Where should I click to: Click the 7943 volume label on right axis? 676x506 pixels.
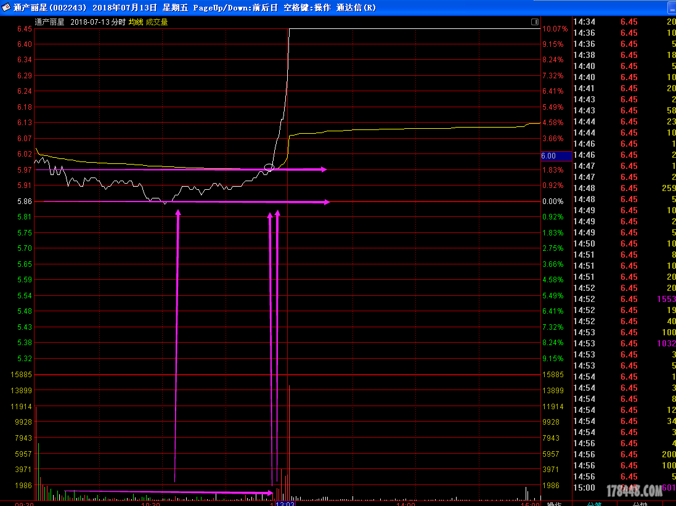pyautogui.click(x=551, y=438)
